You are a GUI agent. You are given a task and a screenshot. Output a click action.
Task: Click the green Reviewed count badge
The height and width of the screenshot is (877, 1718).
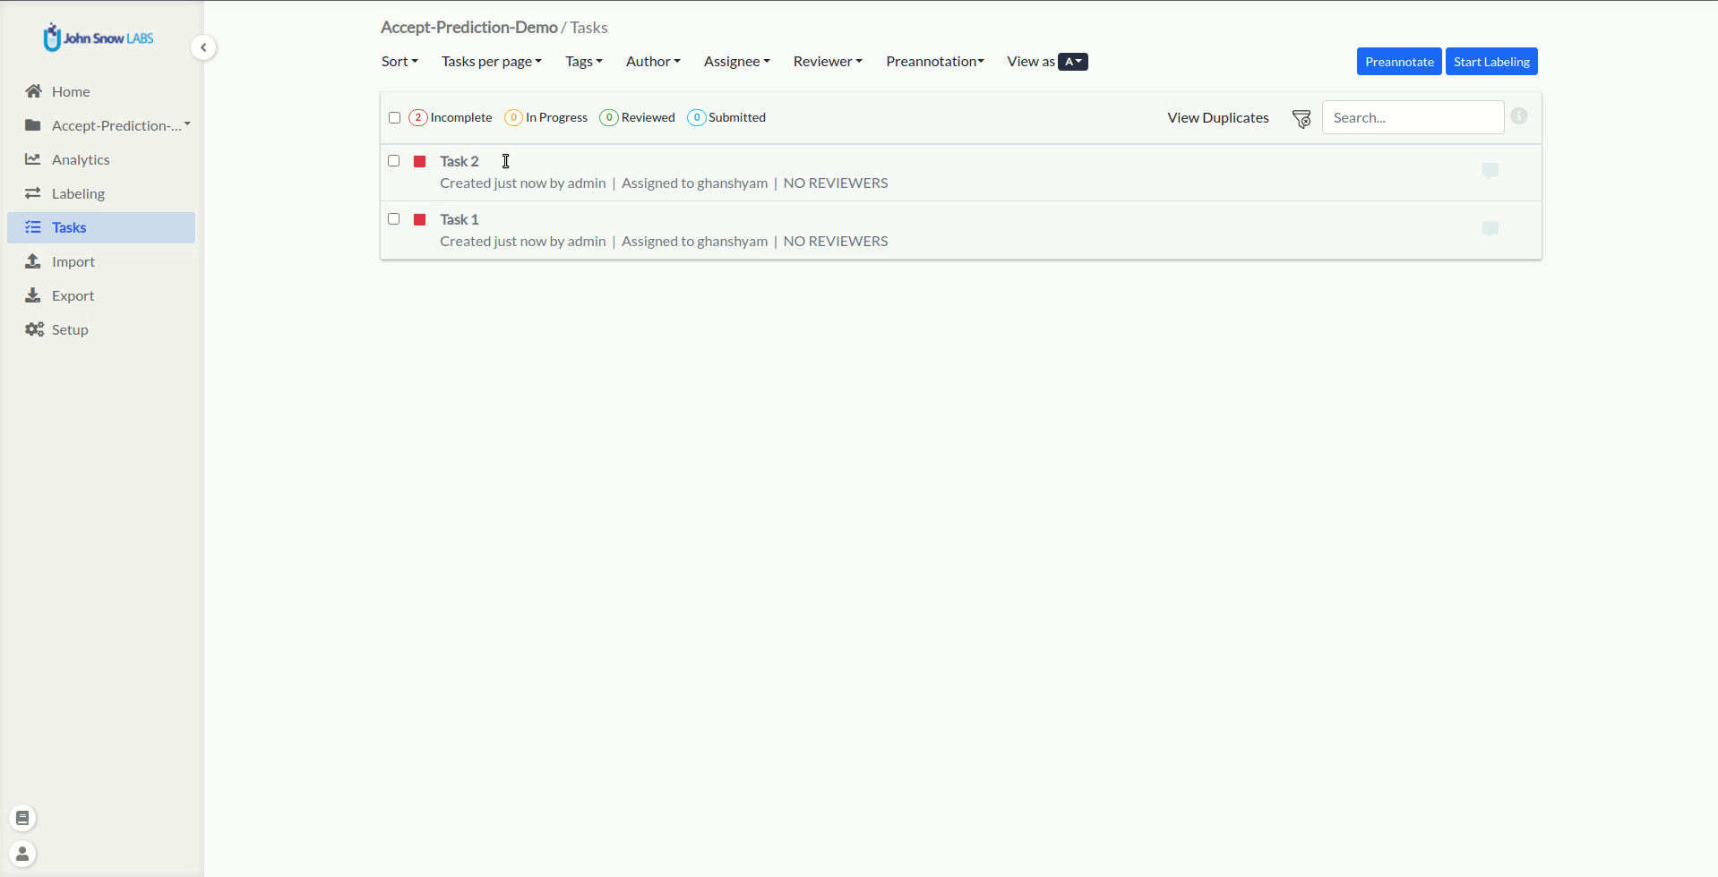[x=609, y=117]
